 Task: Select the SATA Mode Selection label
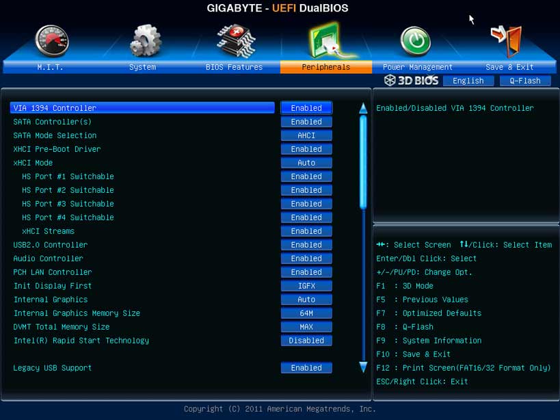pyautogui.click(x=55, y=135)
